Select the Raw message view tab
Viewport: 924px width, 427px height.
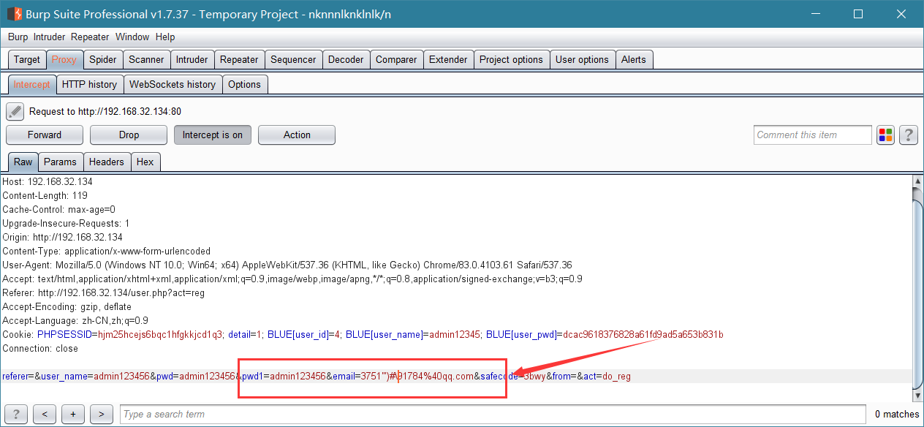click(23, 162)
